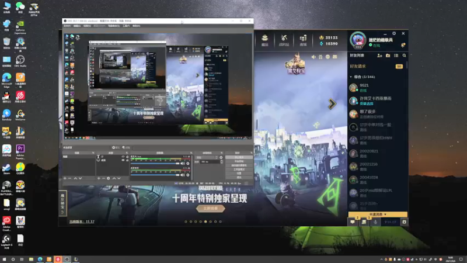Open the 商城 store icon

pos(303,40)
